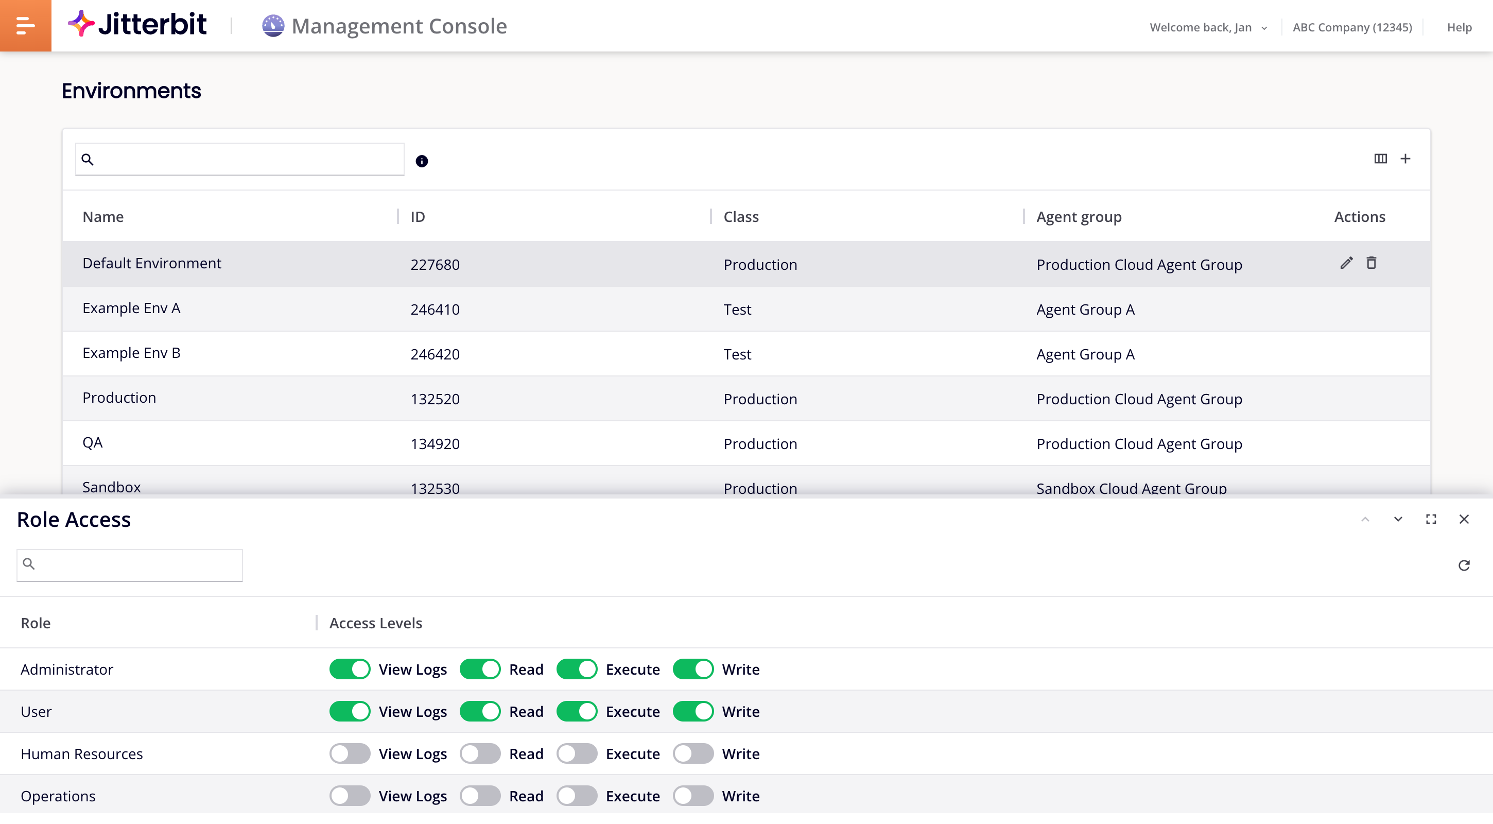Click magnifier icon in environments search
This screenshot has width=1493, height=824.
pos(88,160)
